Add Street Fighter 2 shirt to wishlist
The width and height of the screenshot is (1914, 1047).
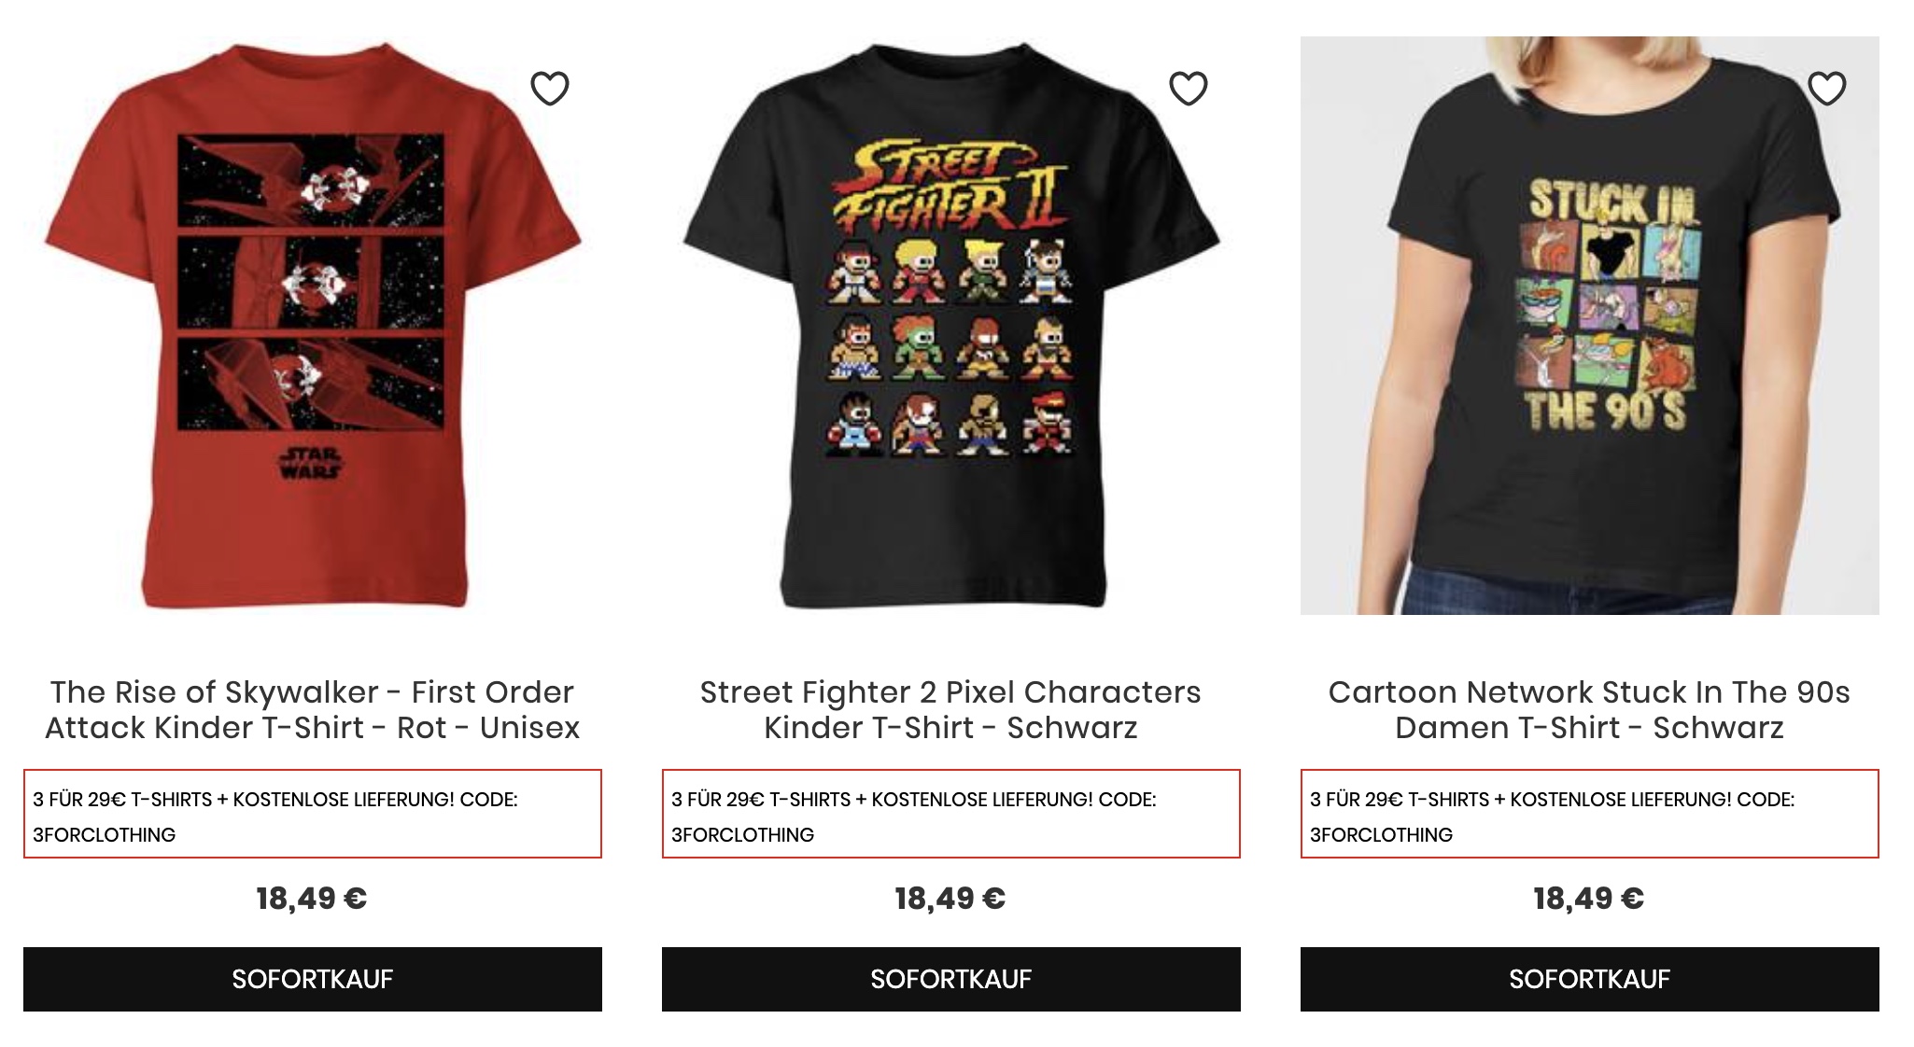(1189, 89)
